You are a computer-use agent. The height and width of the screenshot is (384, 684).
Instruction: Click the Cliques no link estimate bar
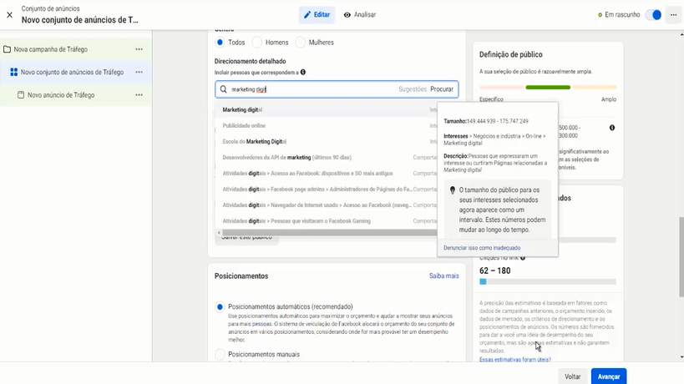pos(548,281)
